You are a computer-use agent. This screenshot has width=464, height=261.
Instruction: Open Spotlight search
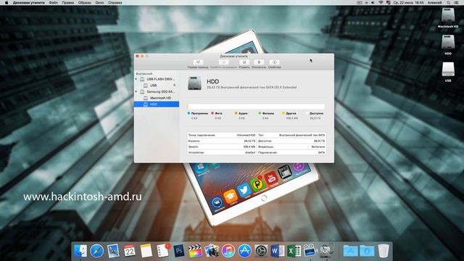449,3
